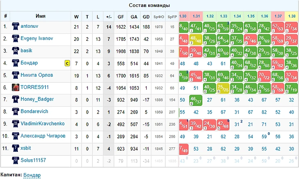The width and height of the screenshot is (299, 180).
Task: Click TORRES911's photo avatar
Action: (16, 87)
